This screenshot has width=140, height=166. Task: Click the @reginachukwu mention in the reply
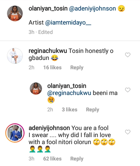click(69, 93)
